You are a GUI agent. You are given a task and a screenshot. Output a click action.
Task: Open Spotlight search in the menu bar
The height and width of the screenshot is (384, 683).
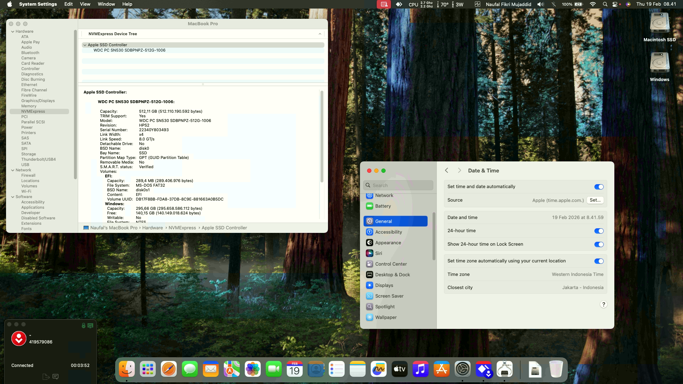pyautogui.click(x=605, y=4)
